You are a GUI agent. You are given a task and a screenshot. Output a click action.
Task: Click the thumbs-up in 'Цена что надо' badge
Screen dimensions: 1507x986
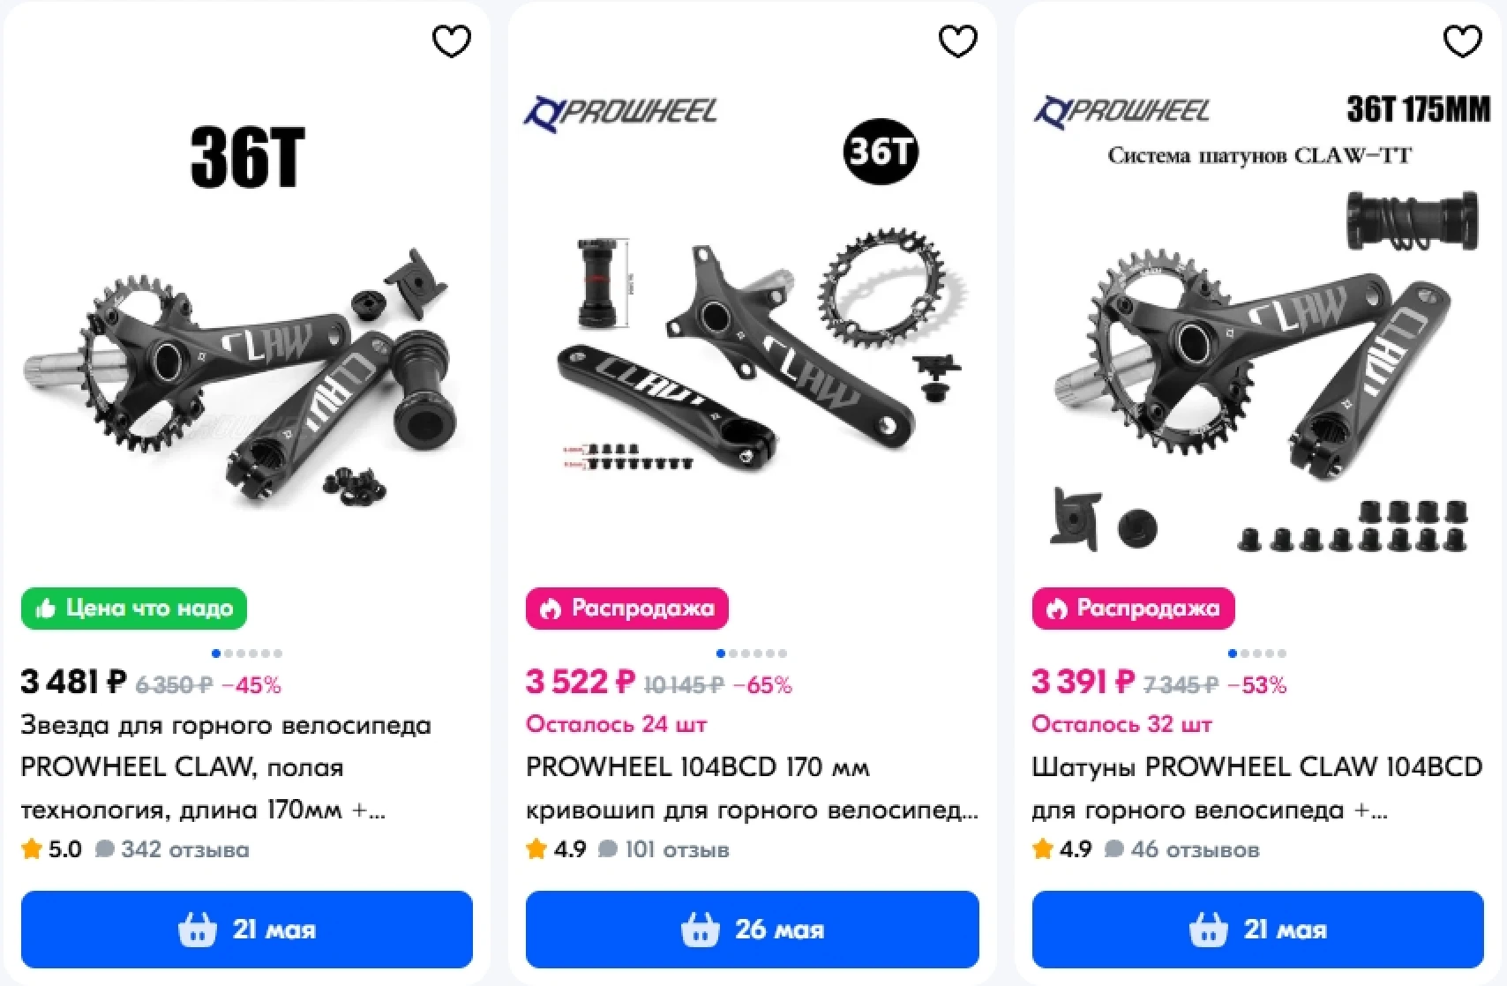point(45,609)
